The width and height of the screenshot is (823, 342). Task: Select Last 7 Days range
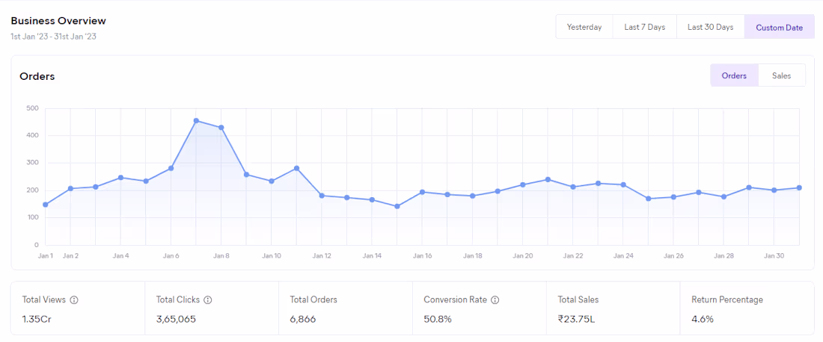644,27
